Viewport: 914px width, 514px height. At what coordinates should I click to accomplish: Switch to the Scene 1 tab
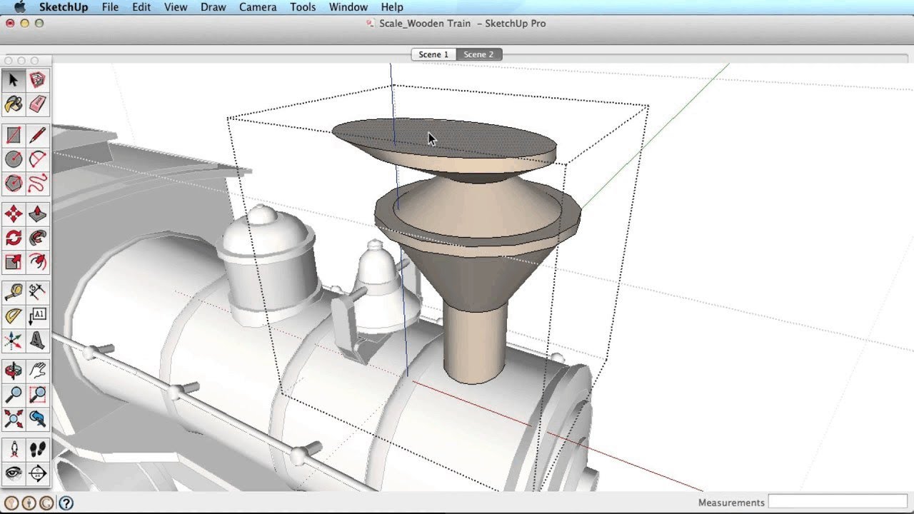click(433, 54)
